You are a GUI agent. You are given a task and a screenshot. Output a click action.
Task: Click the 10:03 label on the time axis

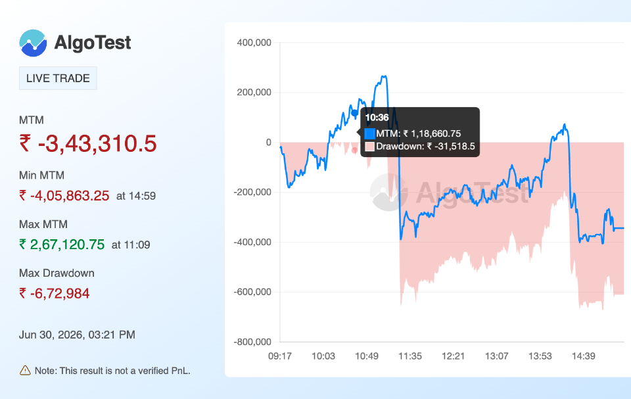tap(323, 356)
